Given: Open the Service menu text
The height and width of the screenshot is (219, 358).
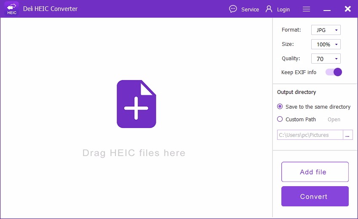Looking at the screenshot, I should point(250,9).
